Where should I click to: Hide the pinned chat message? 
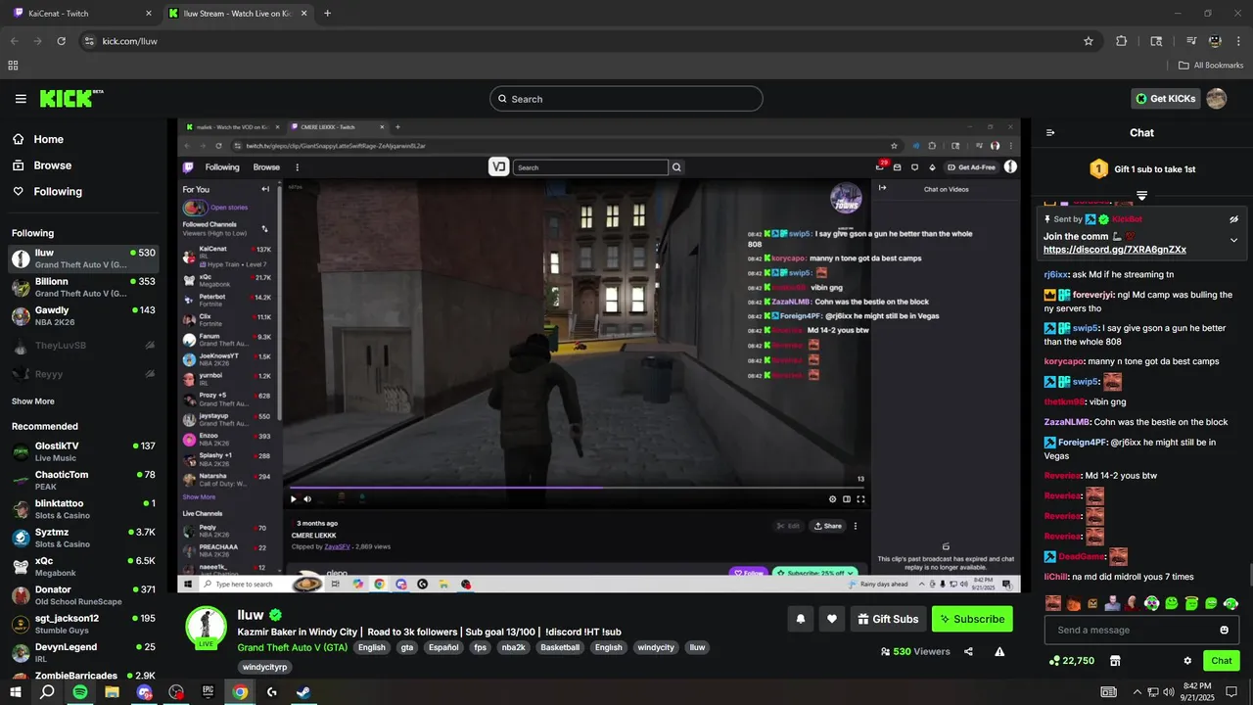click(x=1233, y=219)
